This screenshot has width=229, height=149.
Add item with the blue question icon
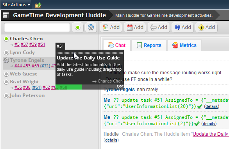(182, 27)
